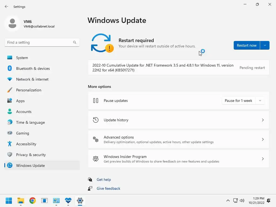This screenshot has height=207, width=276.
Task: Click the Accounts person icon
Action: click(x=10, y=111)
